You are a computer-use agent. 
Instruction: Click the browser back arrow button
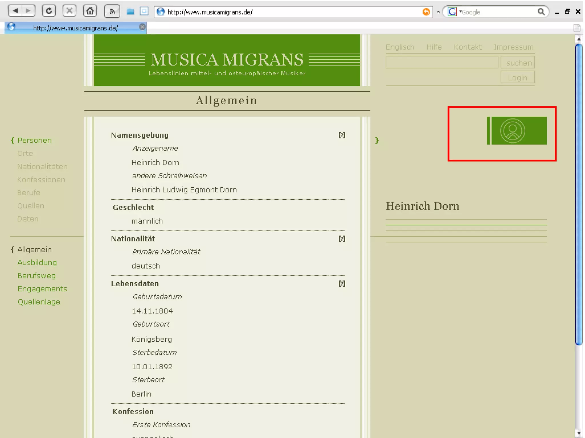tap(15, 11)
